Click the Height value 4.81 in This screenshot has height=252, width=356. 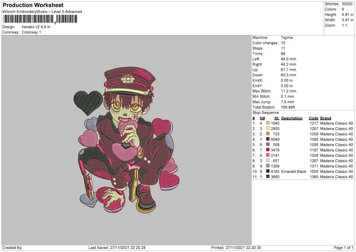347,14
